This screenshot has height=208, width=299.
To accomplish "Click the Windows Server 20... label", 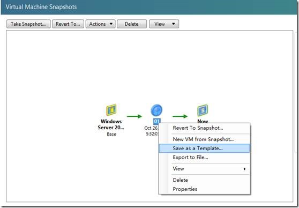I will [x=111, y=124].
